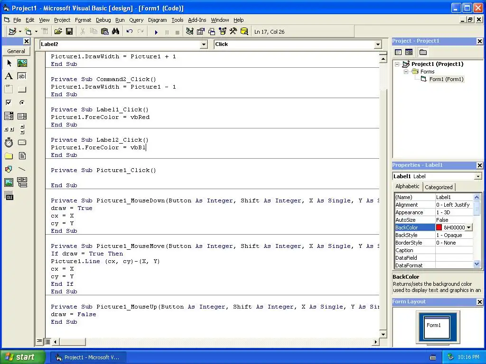Select the OptionButton control in the toolbox
The height and width of the screenshot is (364, 486).
(x=22, y=102)
